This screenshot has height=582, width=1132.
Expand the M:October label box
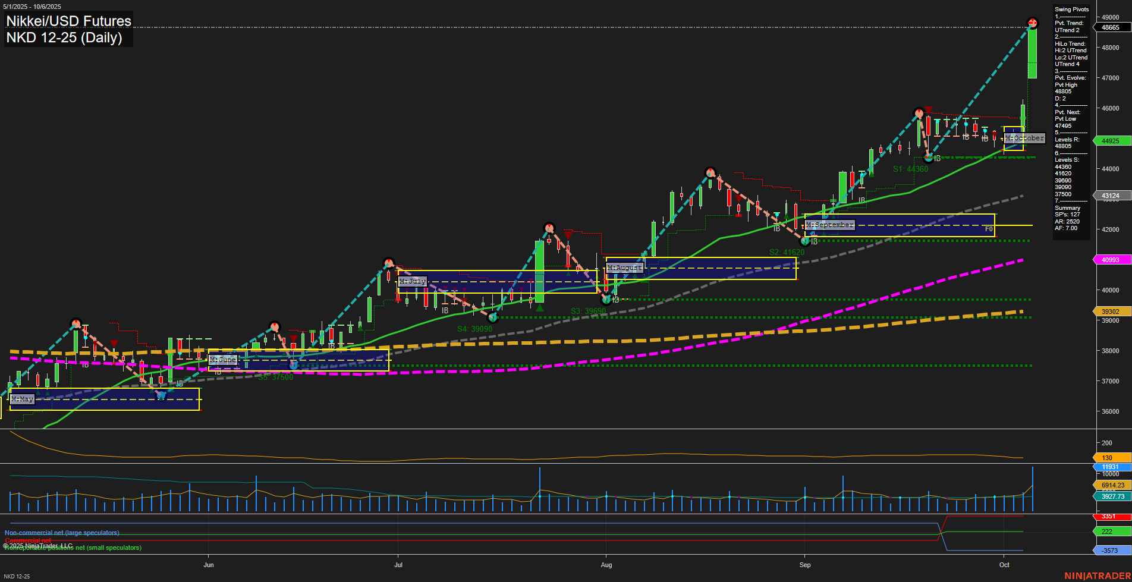(1024, 139)
